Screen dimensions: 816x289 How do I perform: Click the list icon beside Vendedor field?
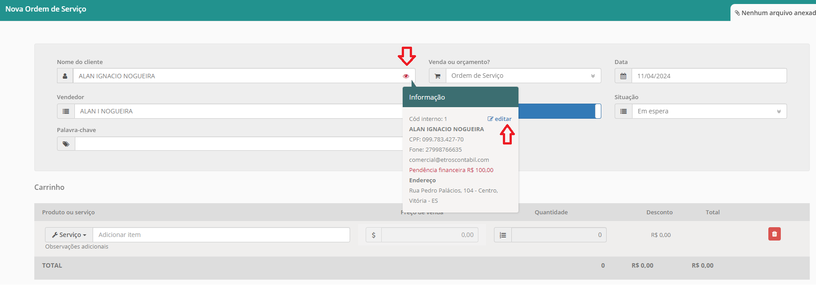pyautogui.click(x=66, y=111)
